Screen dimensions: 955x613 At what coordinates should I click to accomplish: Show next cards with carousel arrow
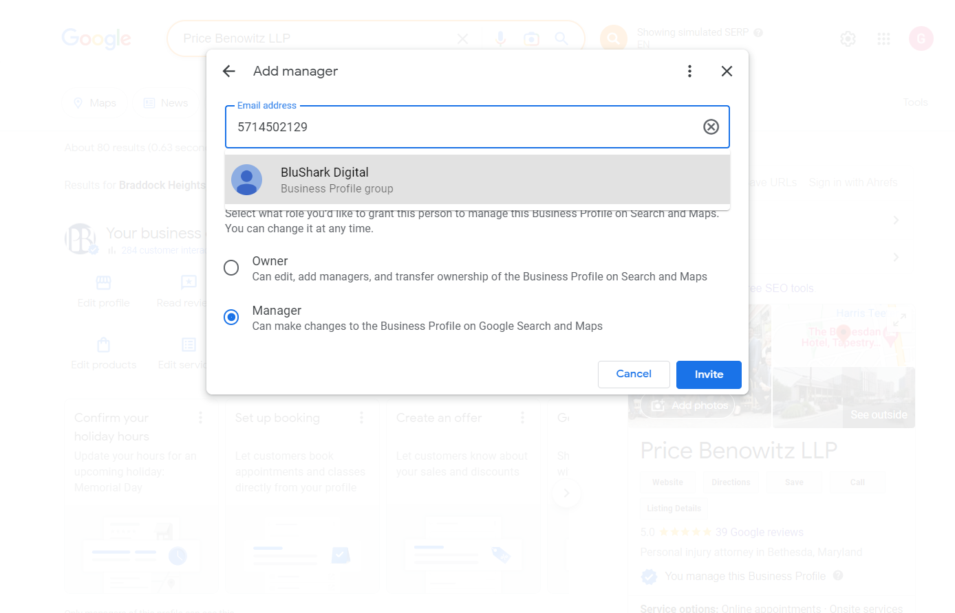[566, 493]
